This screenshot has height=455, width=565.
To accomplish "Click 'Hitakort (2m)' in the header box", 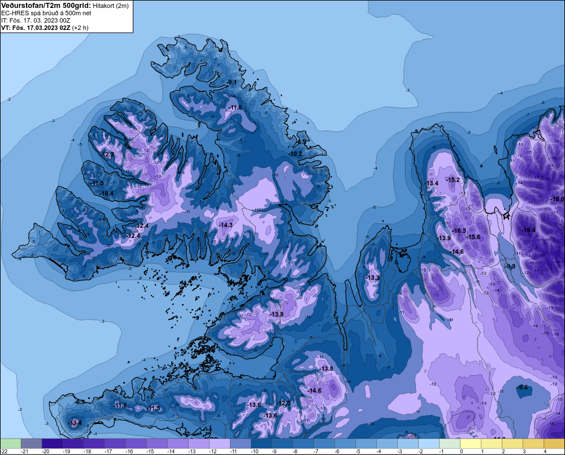I will tap(110, 6).
